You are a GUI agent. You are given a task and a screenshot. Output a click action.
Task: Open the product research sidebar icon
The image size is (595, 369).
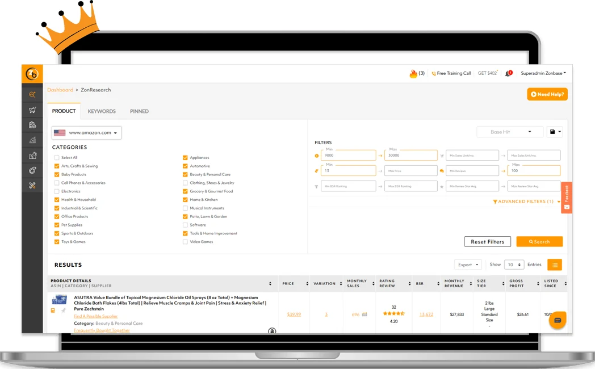coord(32,94)
